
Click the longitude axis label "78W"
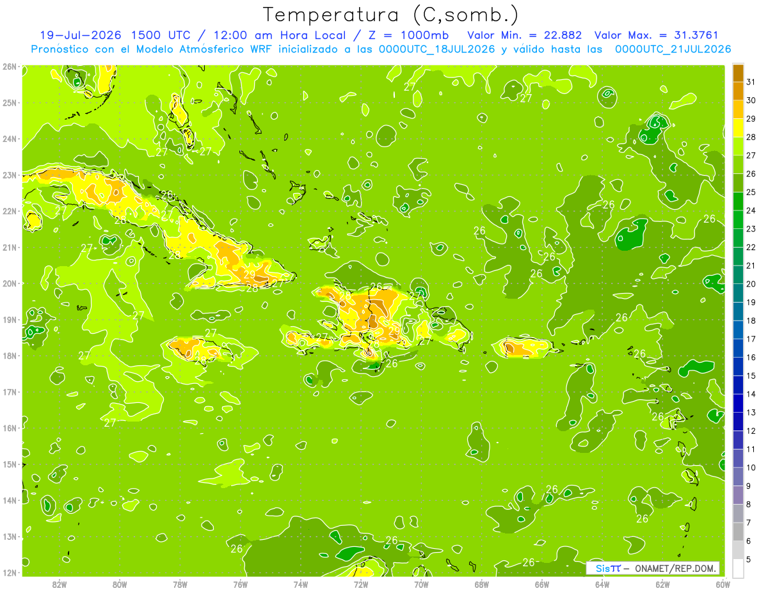(180, 584)
